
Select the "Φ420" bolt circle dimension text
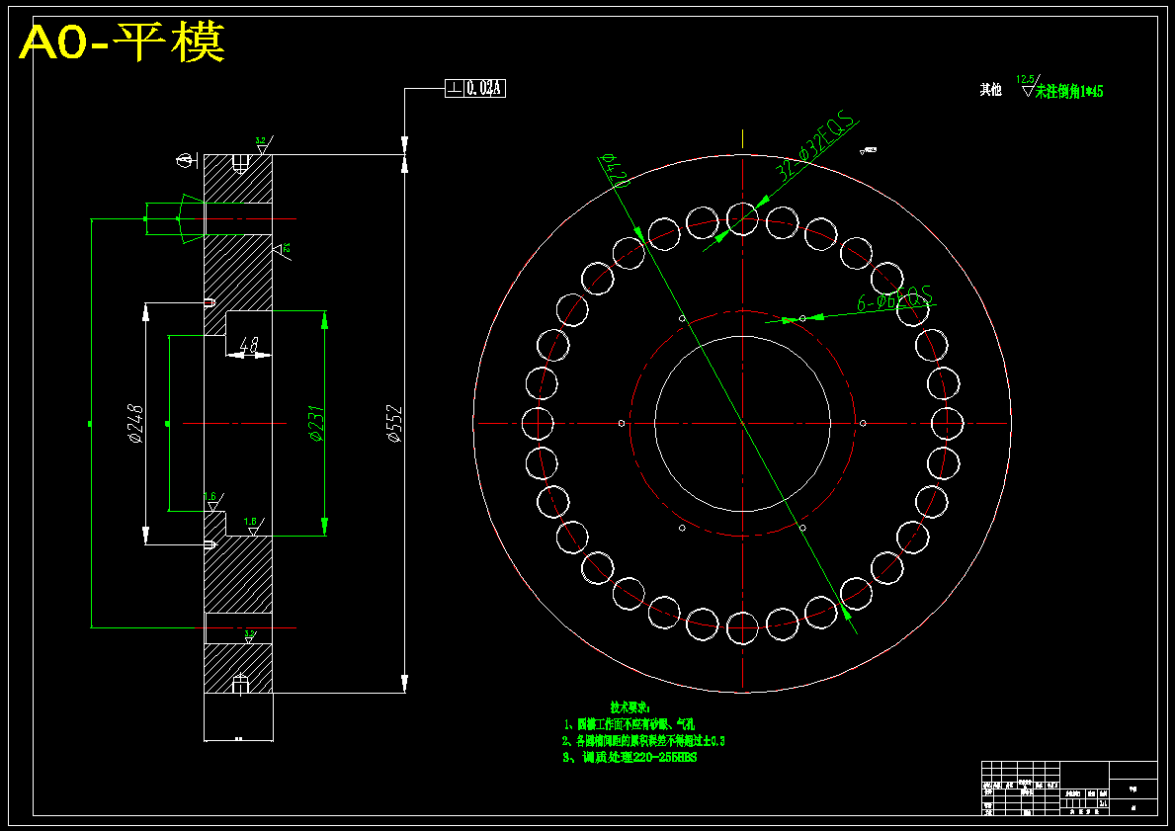pyautogui.click(x=615, y=172)
